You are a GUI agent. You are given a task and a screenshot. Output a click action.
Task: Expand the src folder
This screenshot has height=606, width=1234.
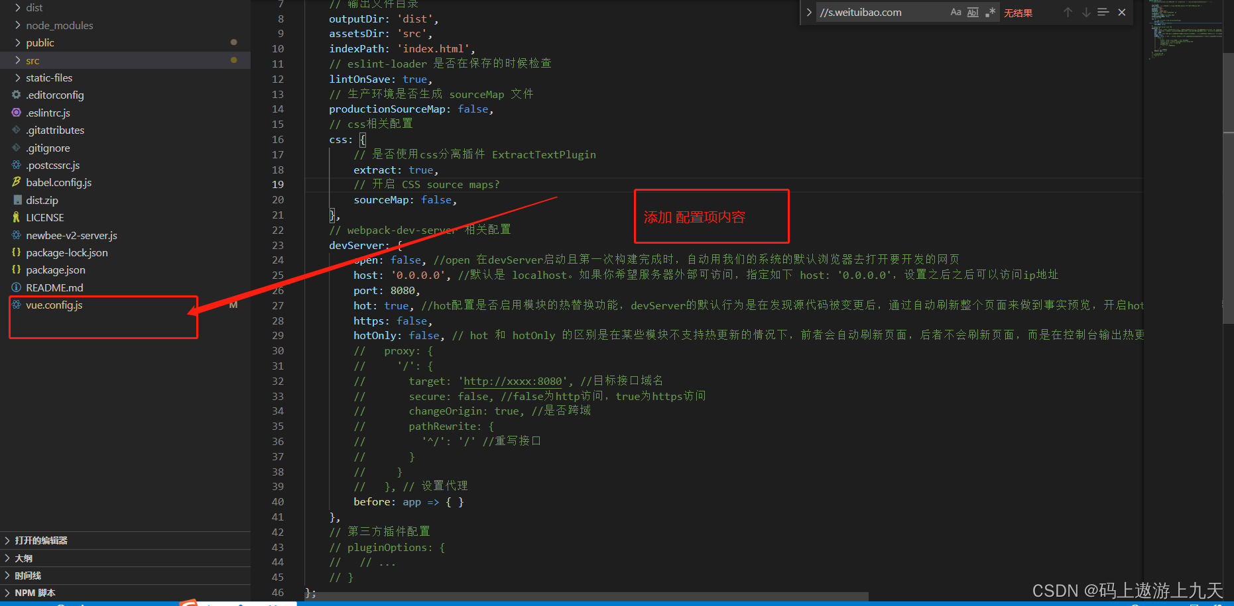pyautogui.click(x=125, y=60)
